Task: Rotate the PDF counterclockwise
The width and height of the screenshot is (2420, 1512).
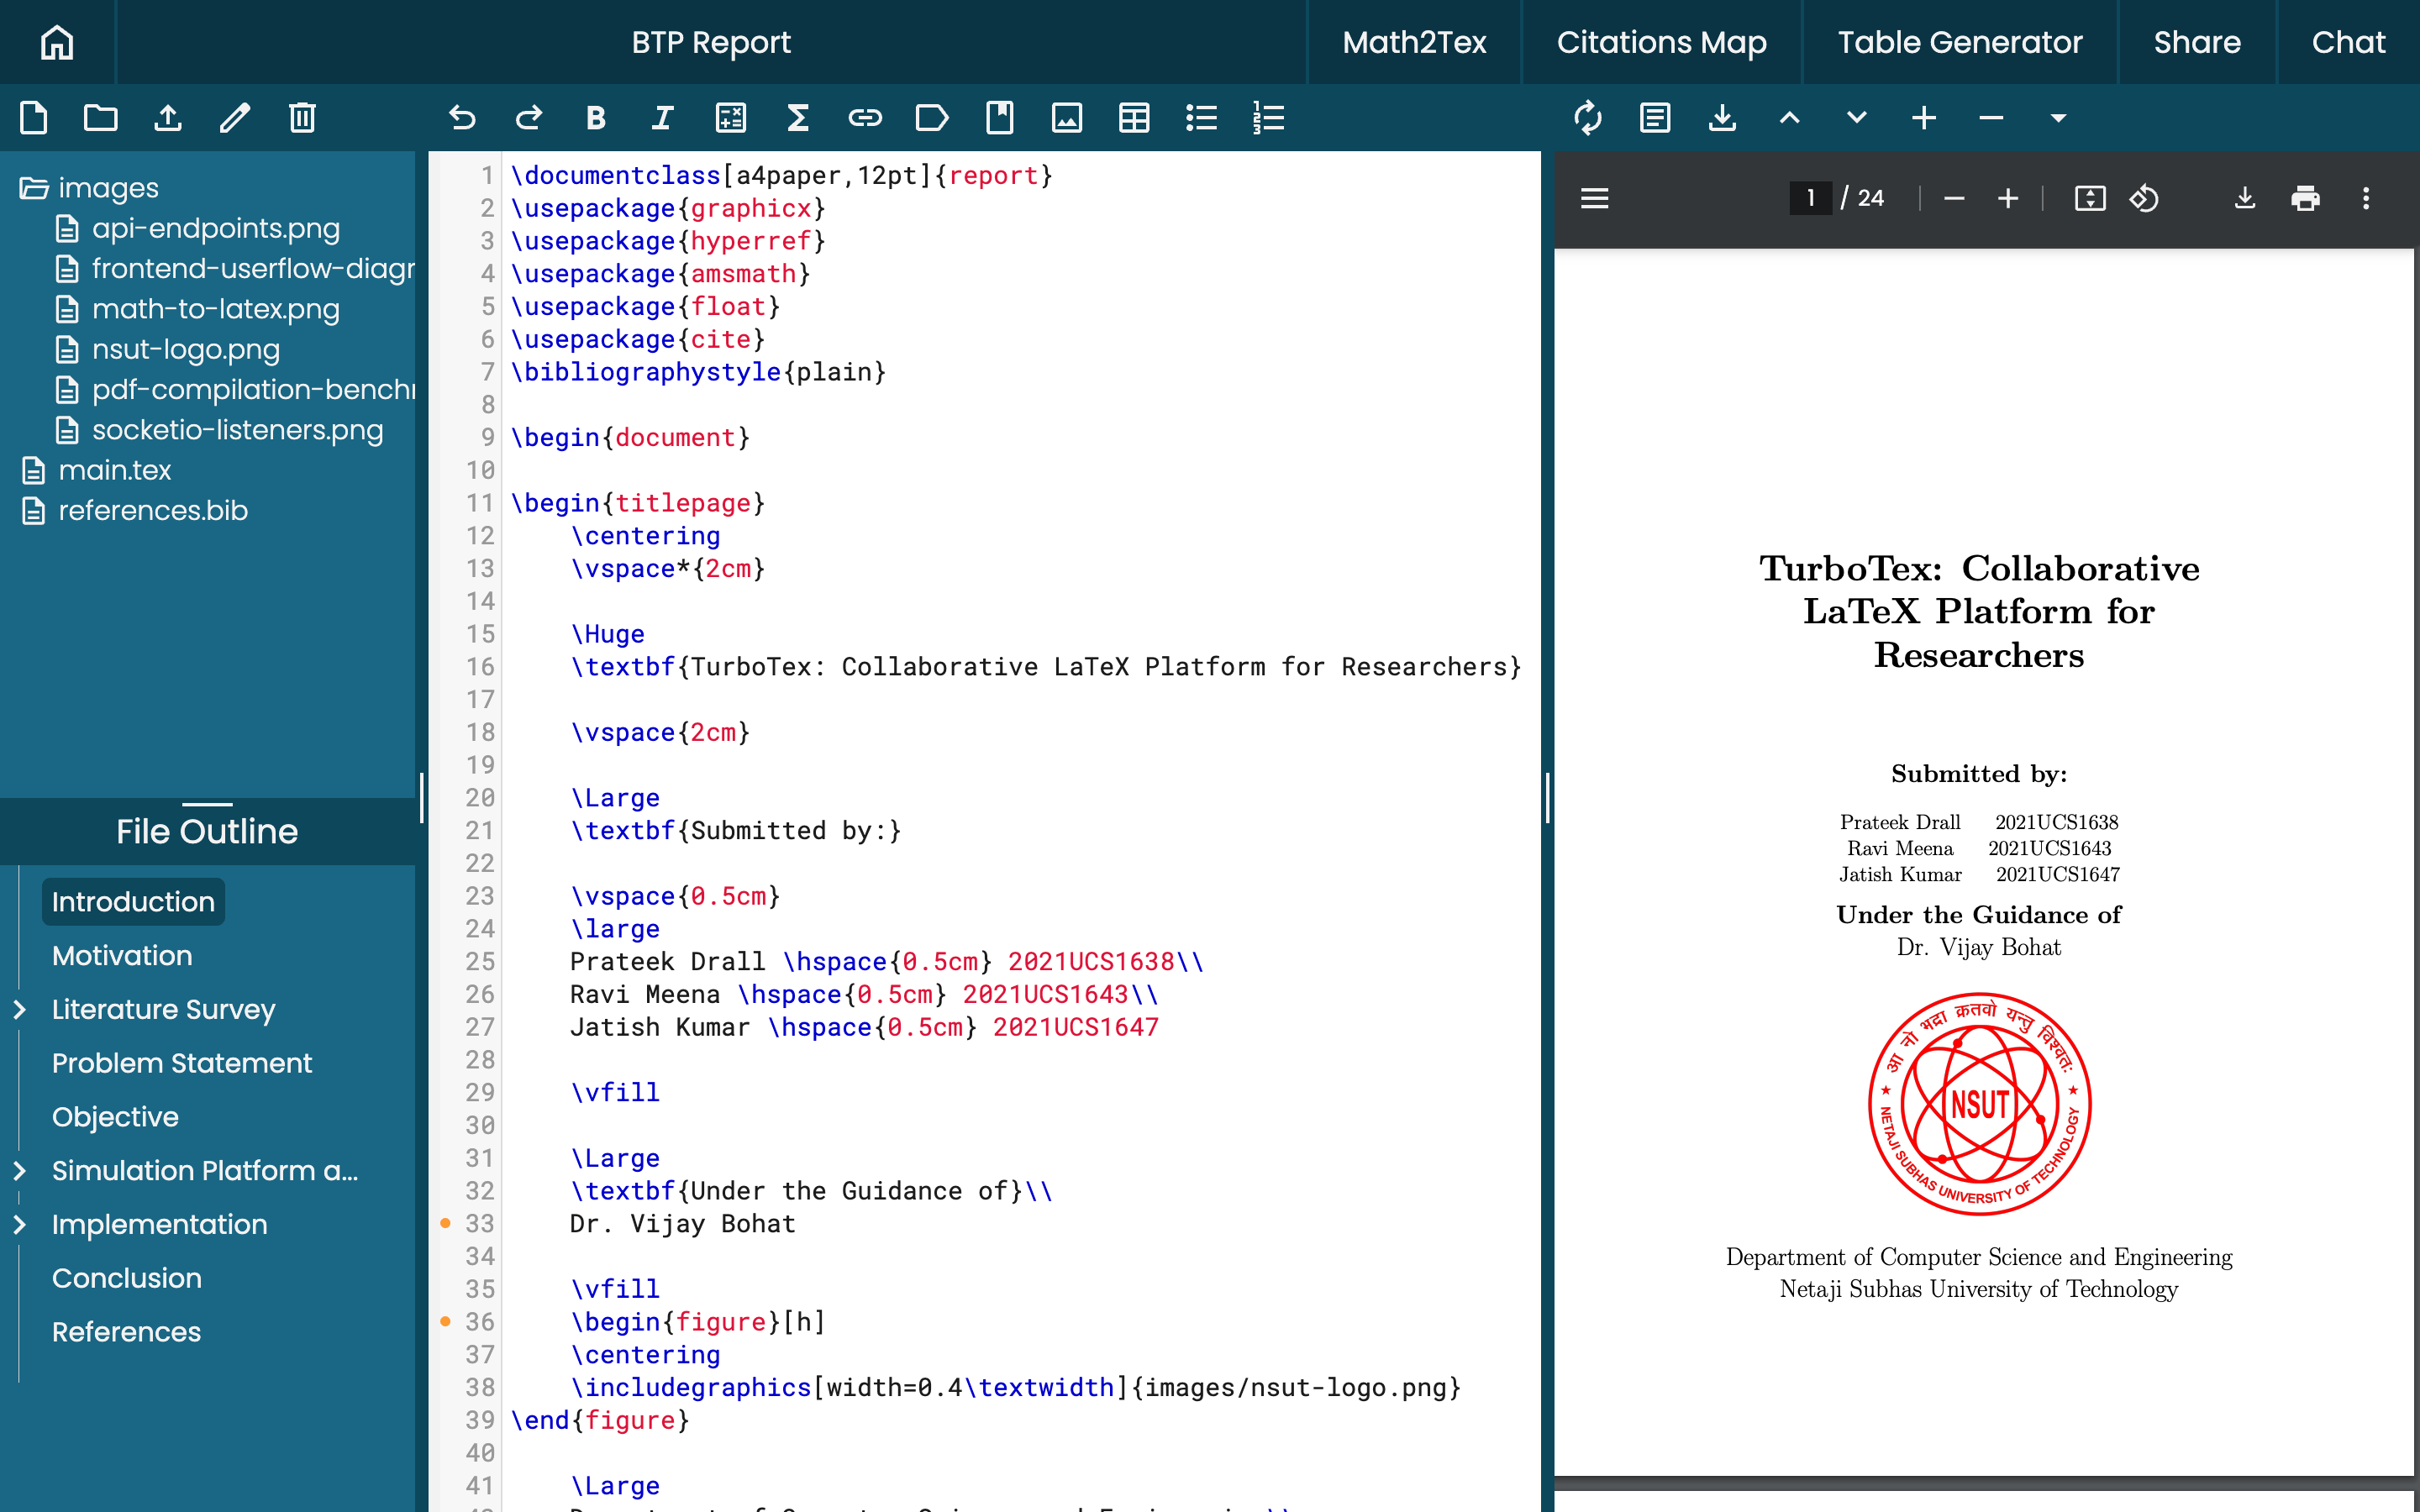Action: point(2144,198)
